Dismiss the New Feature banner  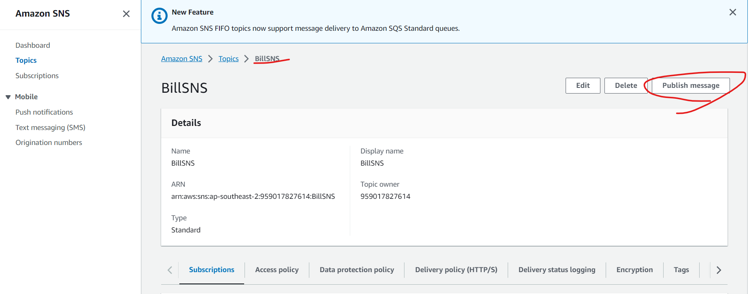click(x=732, y=12)
